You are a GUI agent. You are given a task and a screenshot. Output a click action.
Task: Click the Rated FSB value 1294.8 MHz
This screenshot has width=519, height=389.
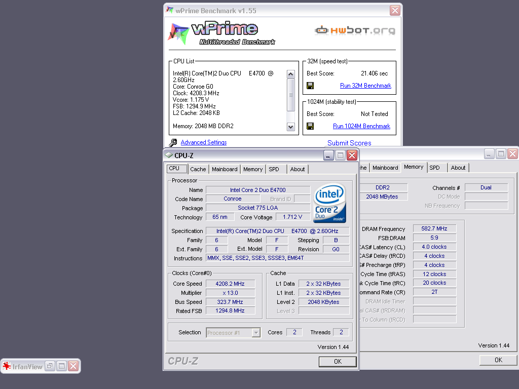click(x=230, y=310)
